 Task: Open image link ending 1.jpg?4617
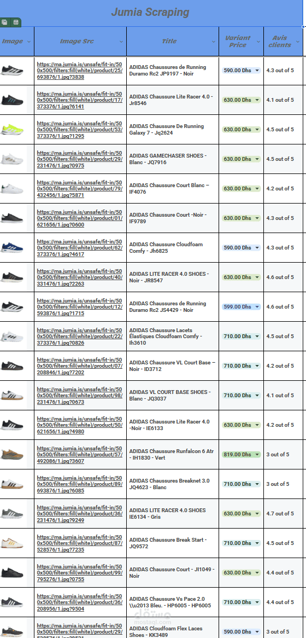pos(80,248)
